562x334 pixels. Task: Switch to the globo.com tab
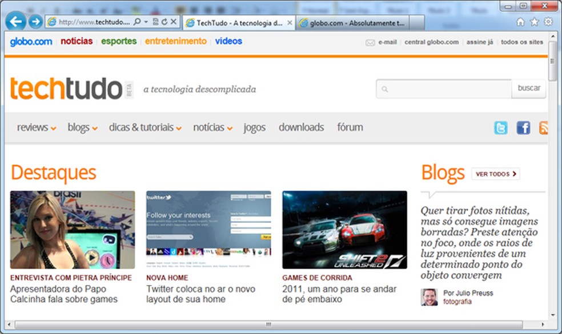[x=352, y=23]
